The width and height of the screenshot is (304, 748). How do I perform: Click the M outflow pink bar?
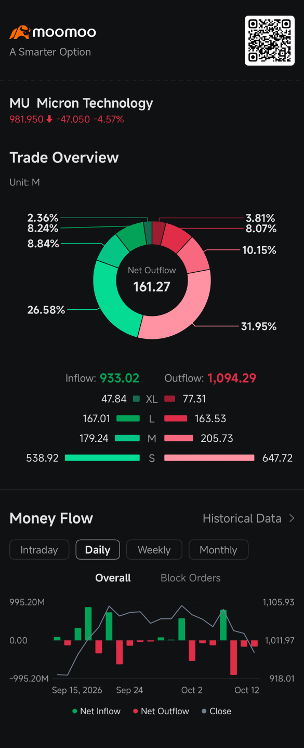[179, 438]
